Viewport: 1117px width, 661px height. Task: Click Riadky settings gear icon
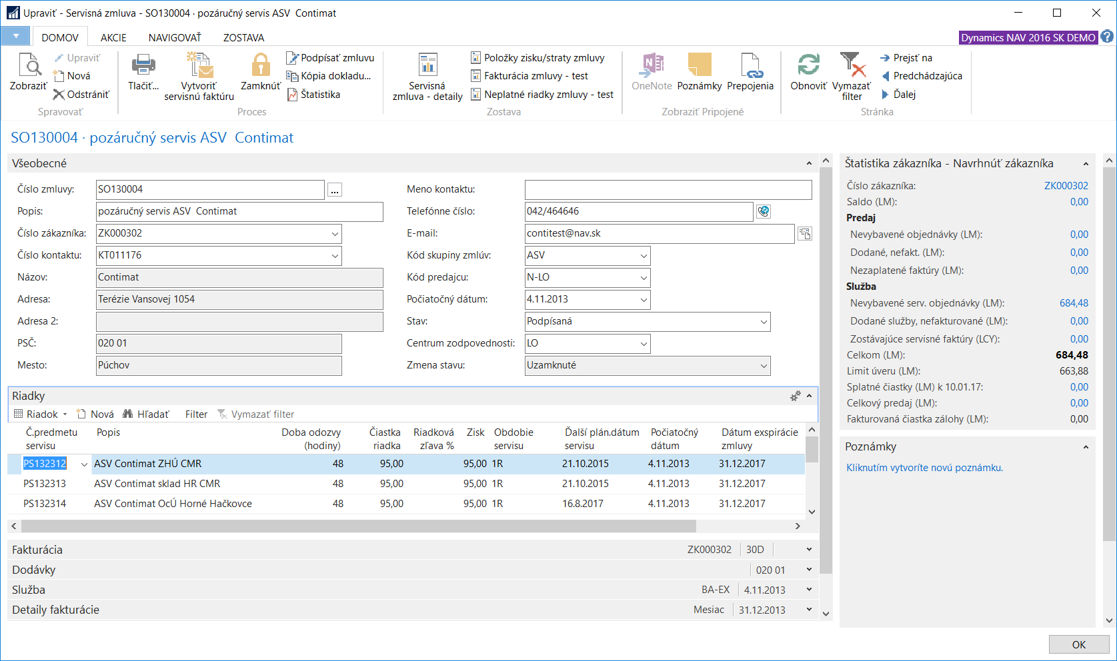tap(795, 396)
